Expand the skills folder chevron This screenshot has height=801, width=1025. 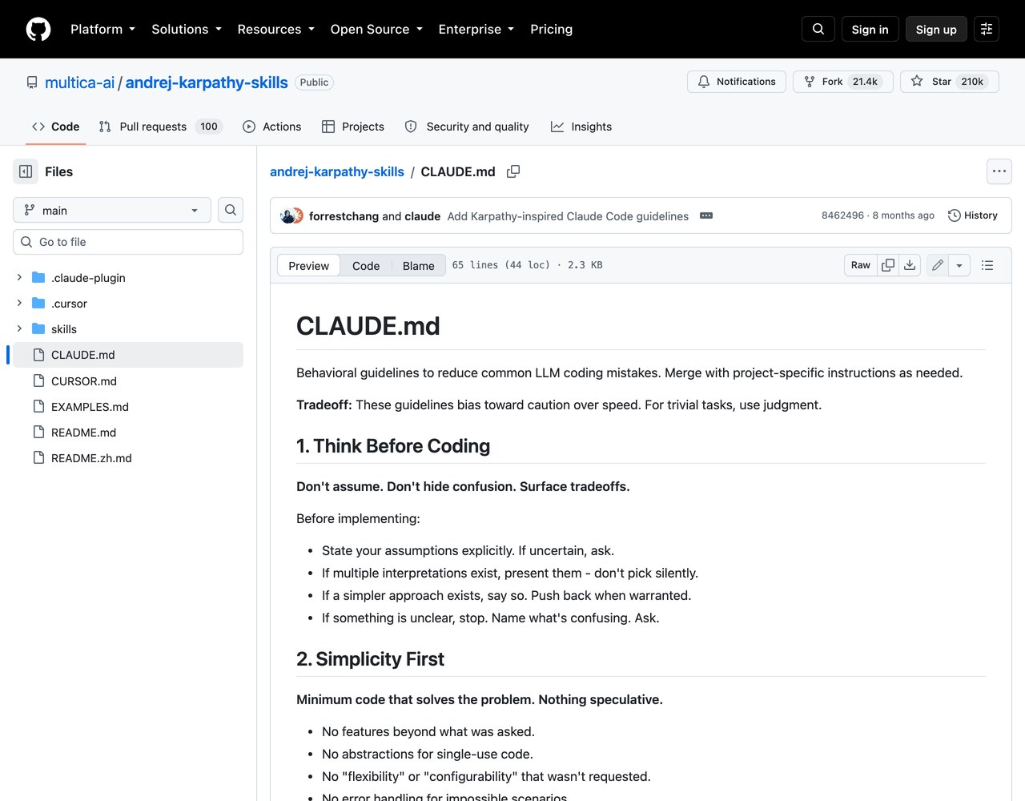[x=19, y=328]
